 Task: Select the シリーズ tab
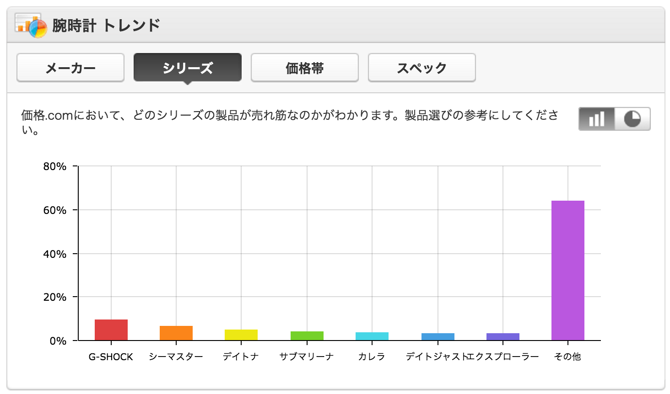[x=188, y=68]
